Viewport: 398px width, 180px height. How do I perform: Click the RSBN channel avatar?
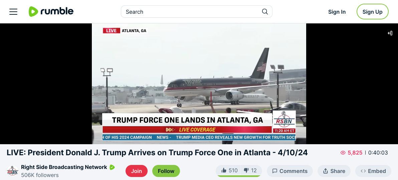(12, 171)
